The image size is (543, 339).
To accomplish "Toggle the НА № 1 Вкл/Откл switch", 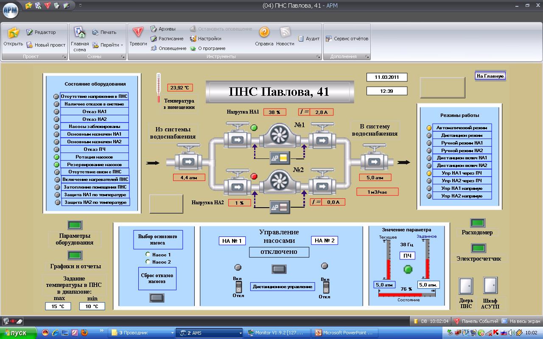I will point(238,287).
